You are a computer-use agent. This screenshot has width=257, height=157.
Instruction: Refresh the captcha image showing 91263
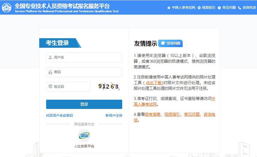[109, 87]
